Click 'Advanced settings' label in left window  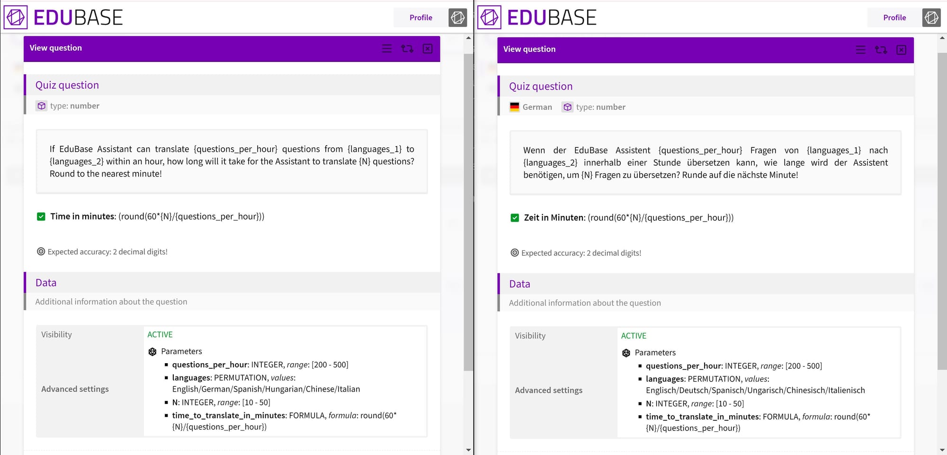point(75,389)
